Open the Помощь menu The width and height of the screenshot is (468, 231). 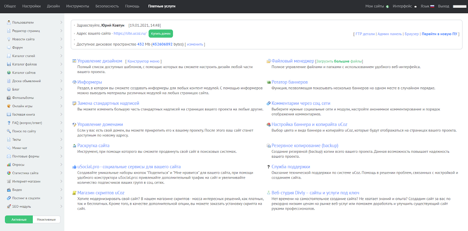[132, 6]
